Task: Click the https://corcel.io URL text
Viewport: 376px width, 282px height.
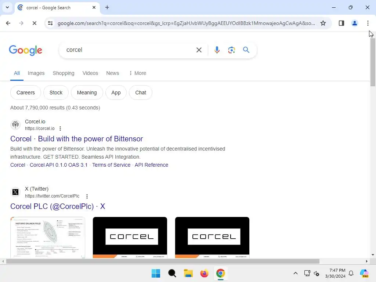Action: [40, 129]
